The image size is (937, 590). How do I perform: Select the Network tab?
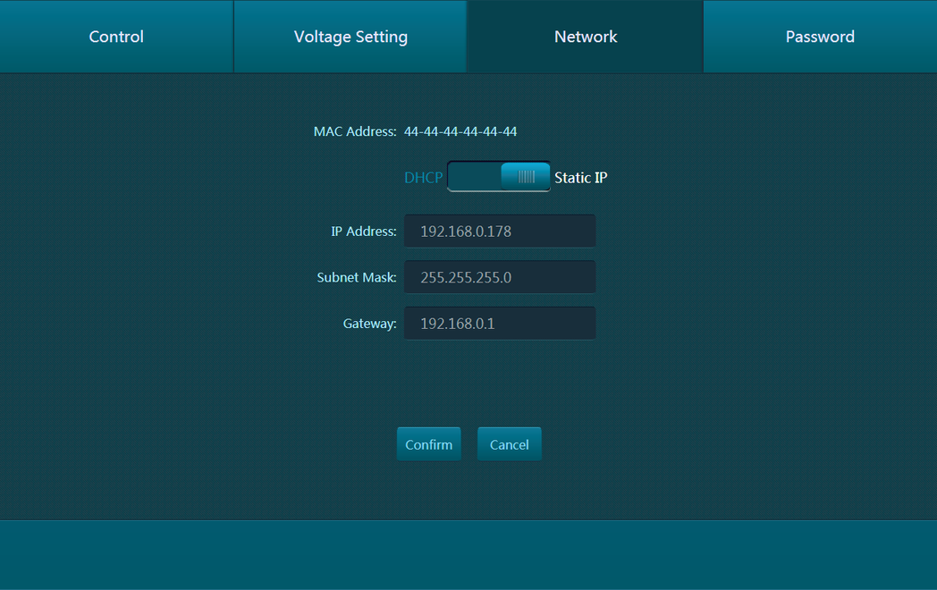586,37
